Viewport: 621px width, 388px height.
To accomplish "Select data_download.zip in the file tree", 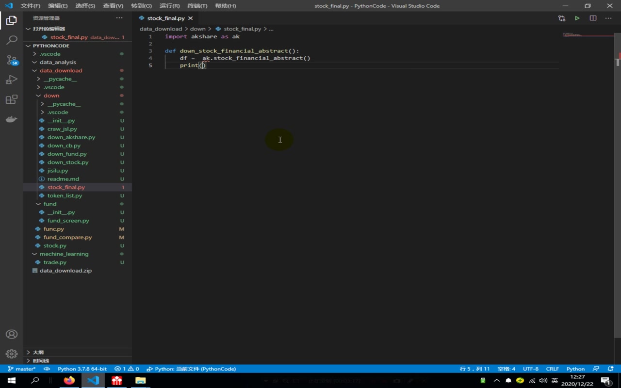I will pos(65,271).
